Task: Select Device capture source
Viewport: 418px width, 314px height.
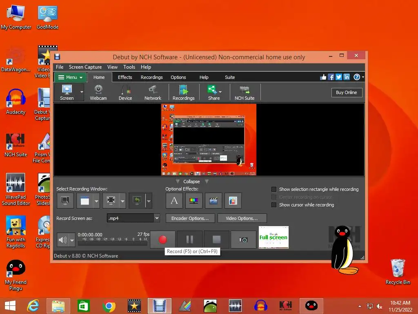Action: click(x=125, y=92)
